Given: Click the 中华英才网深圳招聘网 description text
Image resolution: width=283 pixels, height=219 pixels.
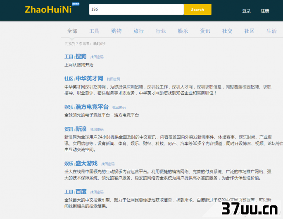Looking at the screenshot, I should point(168,90).
